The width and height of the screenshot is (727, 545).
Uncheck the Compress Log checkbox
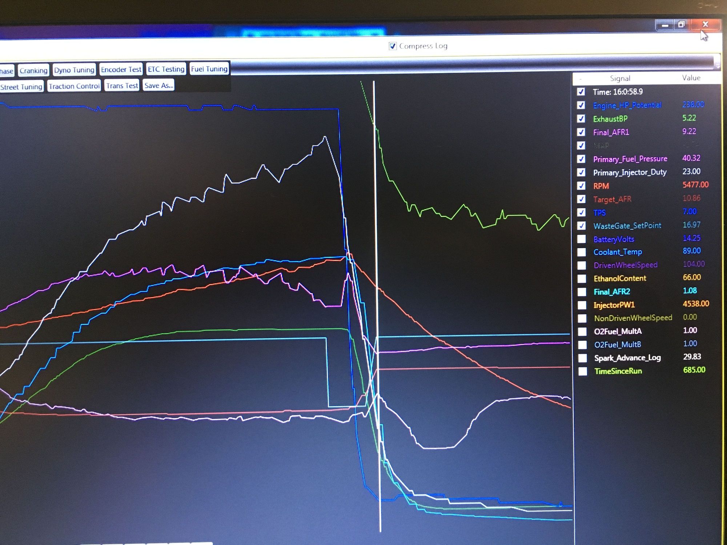point(393,46)
